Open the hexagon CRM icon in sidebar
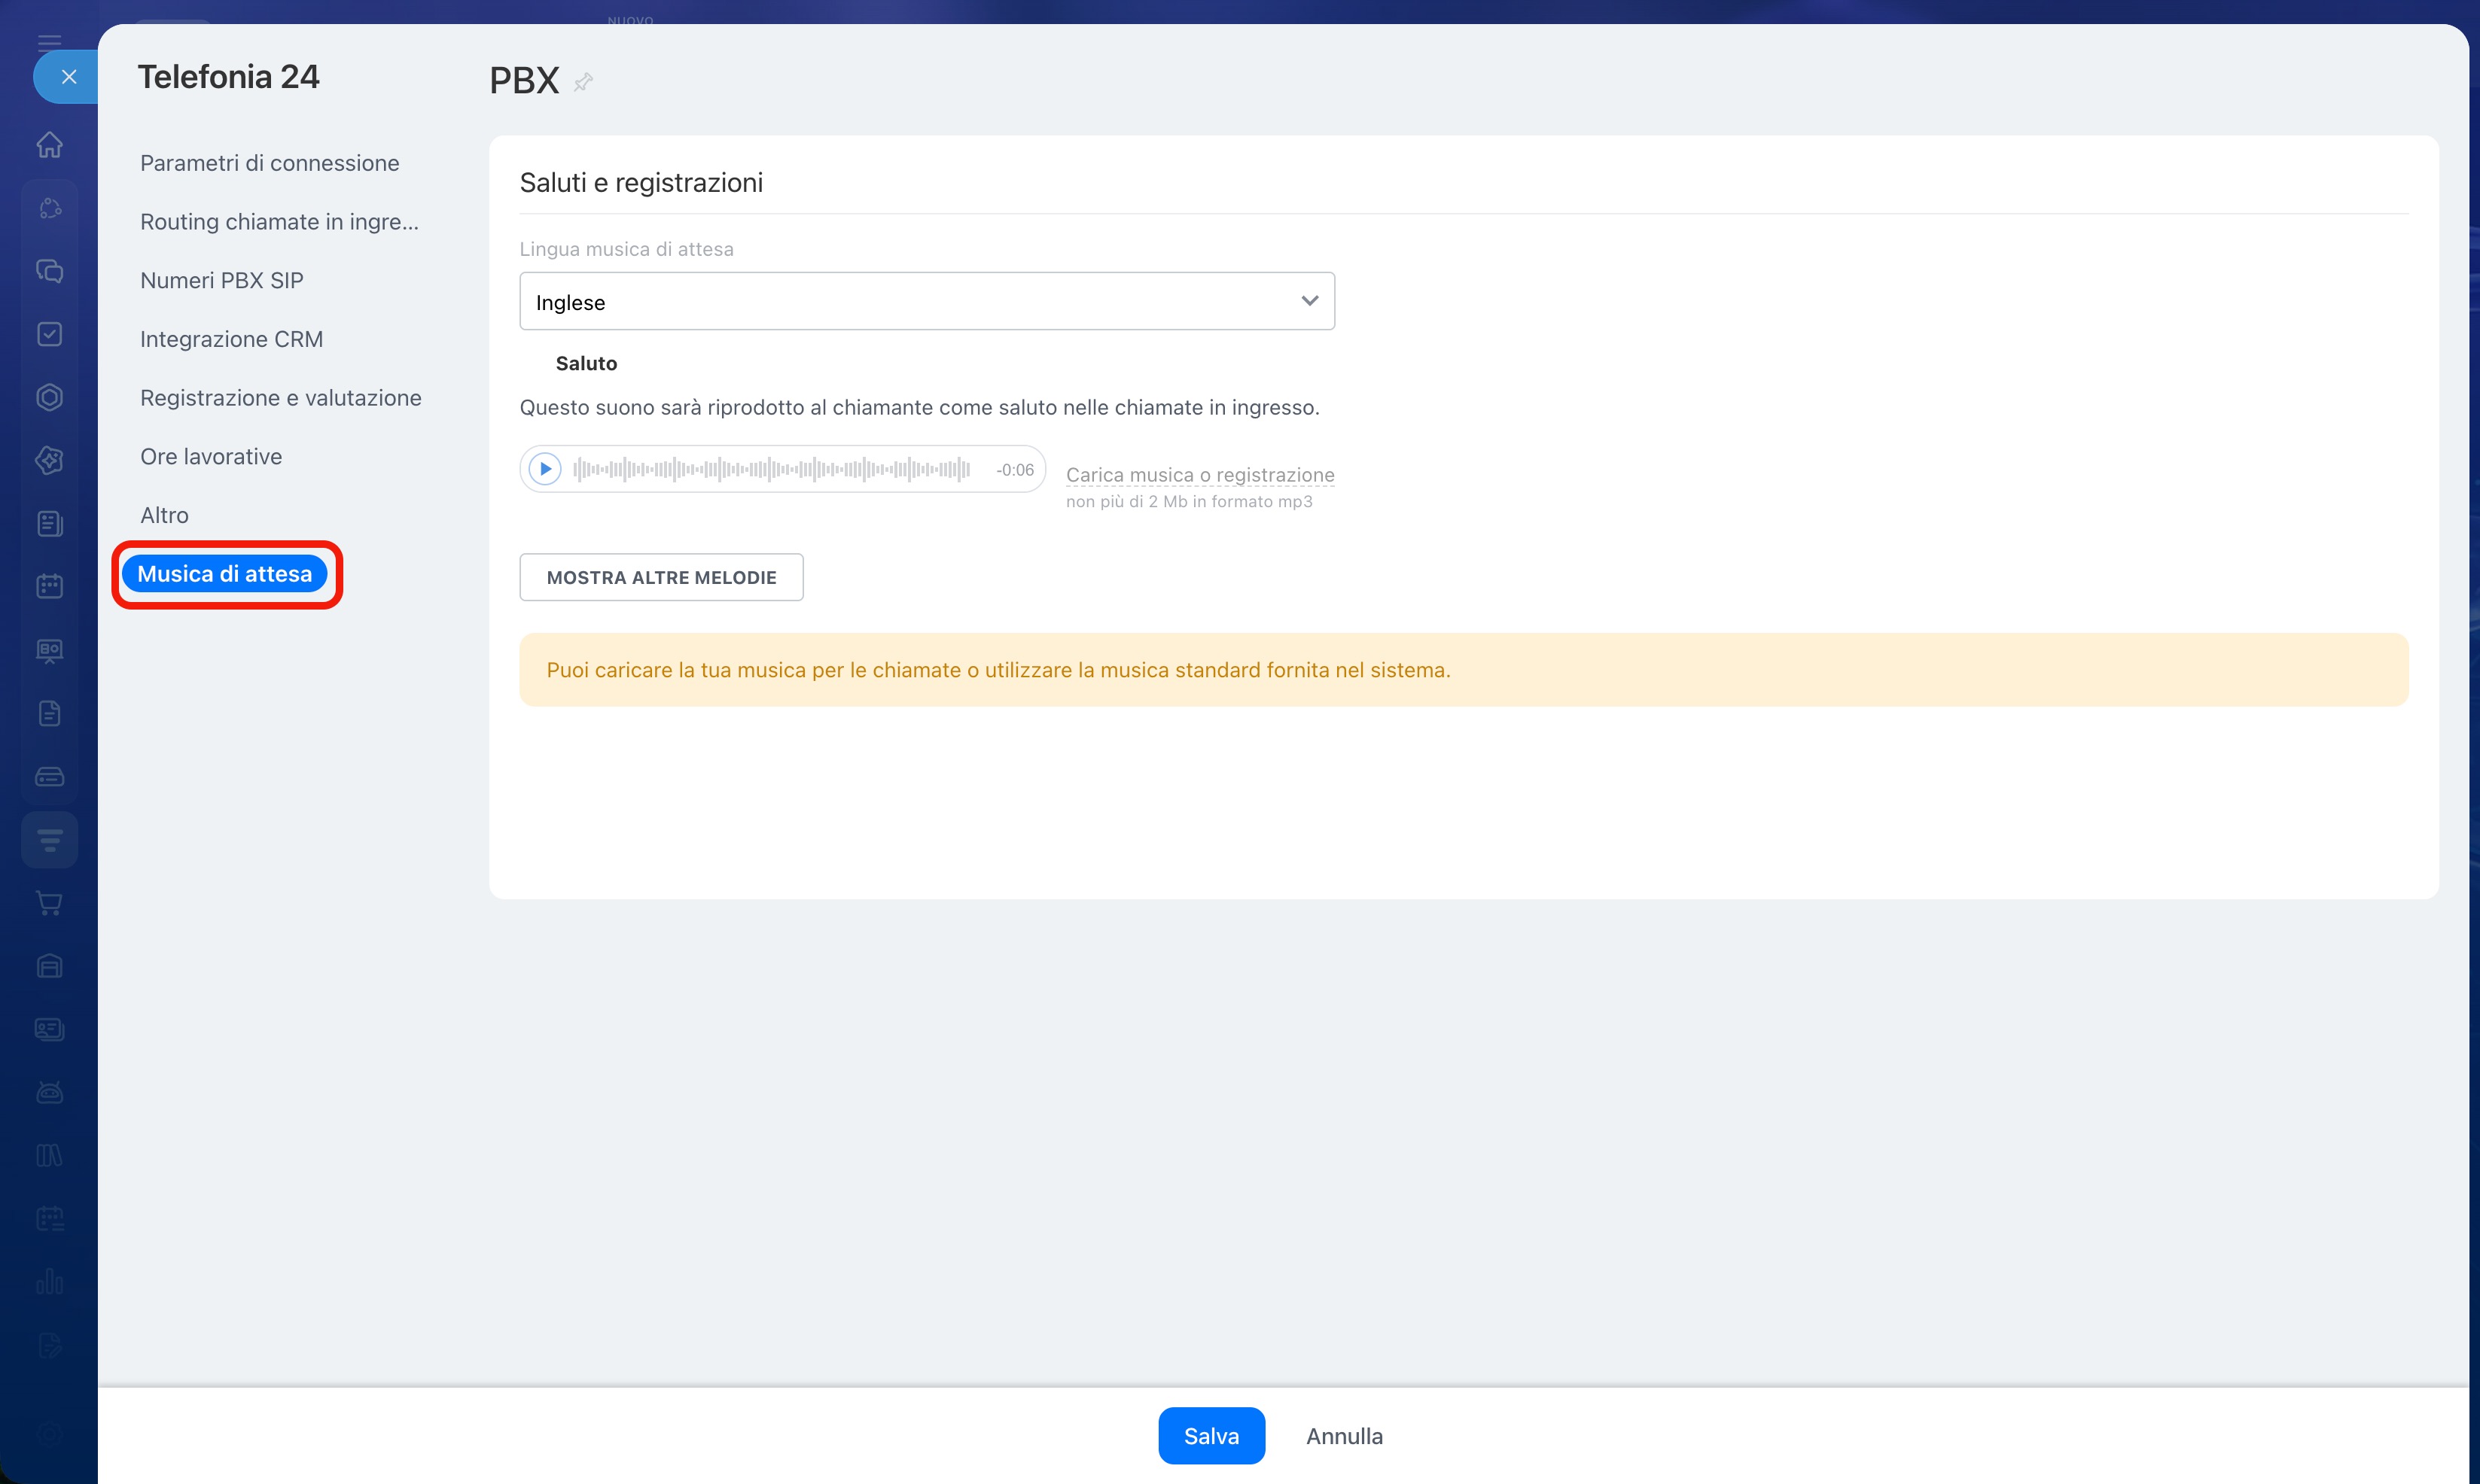 pyautogui.click(x=49, y=397)
